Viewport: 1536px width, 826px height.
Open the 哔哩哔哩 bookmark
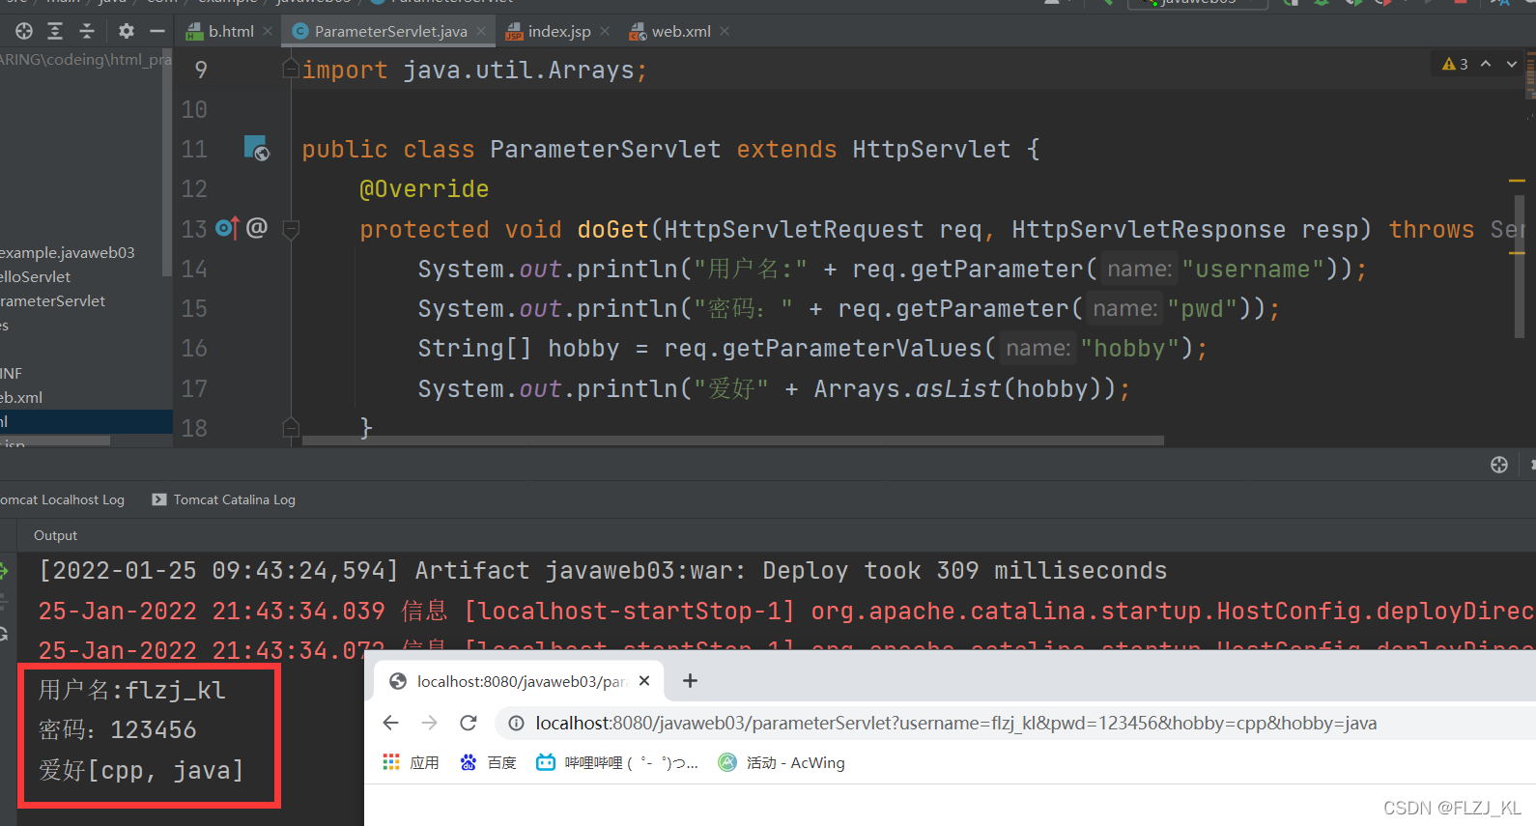click(x=617, y=762)
